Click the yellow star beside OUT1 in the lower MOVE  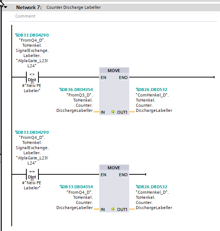113,209
